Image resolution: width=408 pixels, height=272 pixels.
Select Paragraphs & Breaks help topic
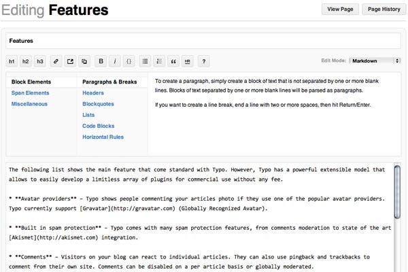click(109, 82)
